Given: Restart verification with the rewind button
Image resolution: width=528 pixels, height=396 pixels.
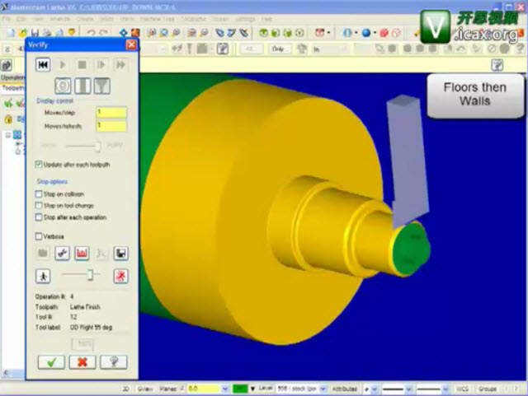Looking at the screenshot, I should 43,64.
